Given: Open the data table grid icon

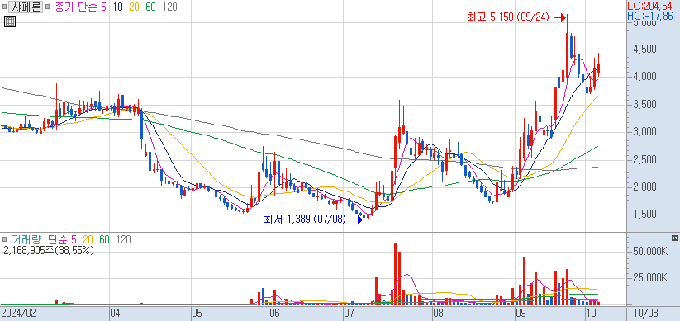Looking at the screenshot, I should [x=10, y=21].
